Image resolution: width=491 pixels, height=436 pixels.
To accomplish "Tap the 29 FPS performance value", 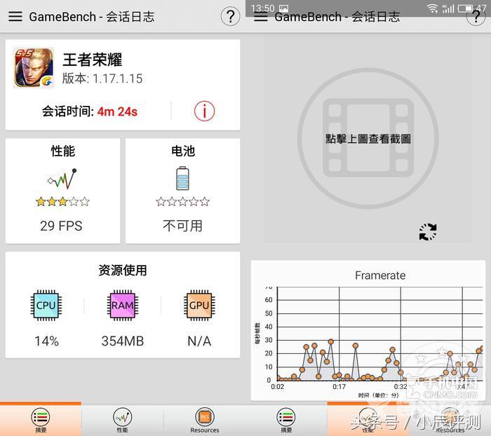I will tap(62, 226).
